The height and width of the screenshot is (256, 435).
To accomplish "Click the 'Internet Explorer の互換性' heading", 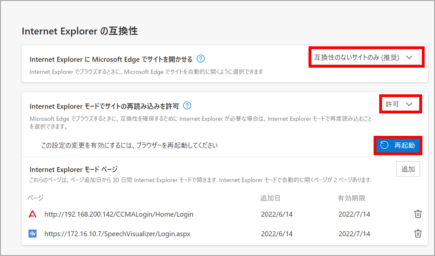I will pyautogui.click(x=80, y=31).
